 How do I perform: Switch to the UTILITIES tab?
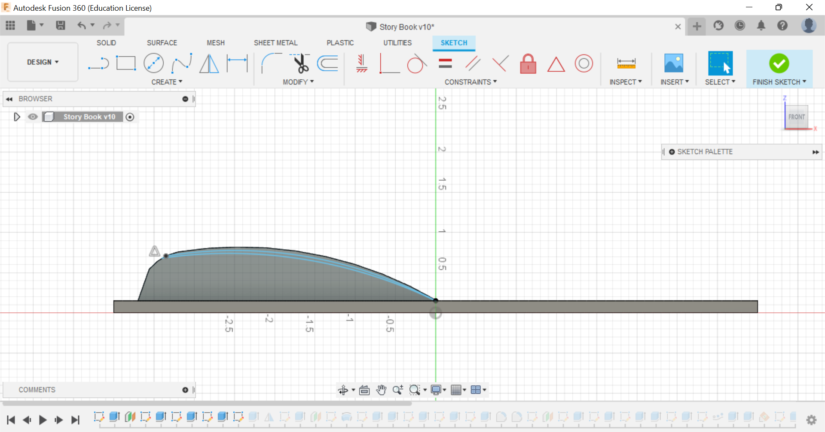(x=397, y=43)
